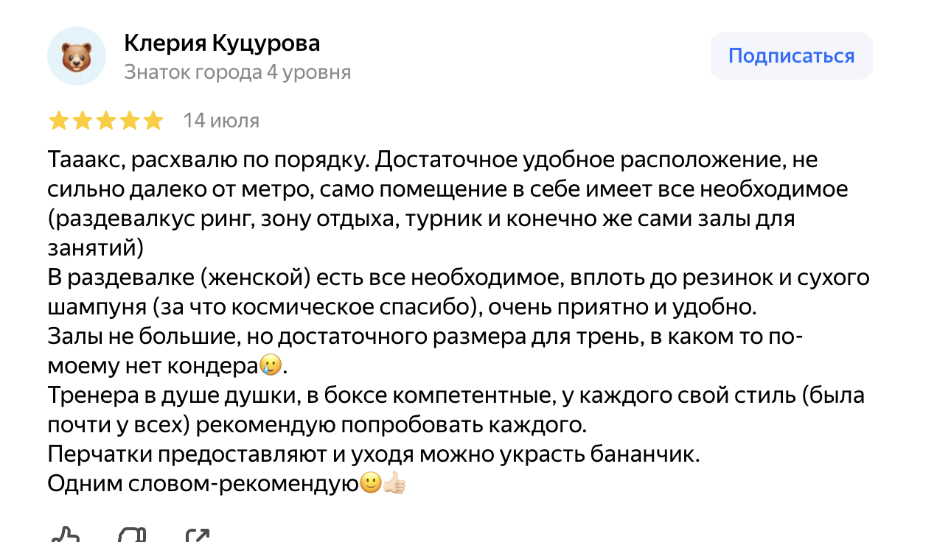Image resolution: width=951 pixels, height=542 pixels.
Task: Click the fifth rating star
Action: coord(153,121)
